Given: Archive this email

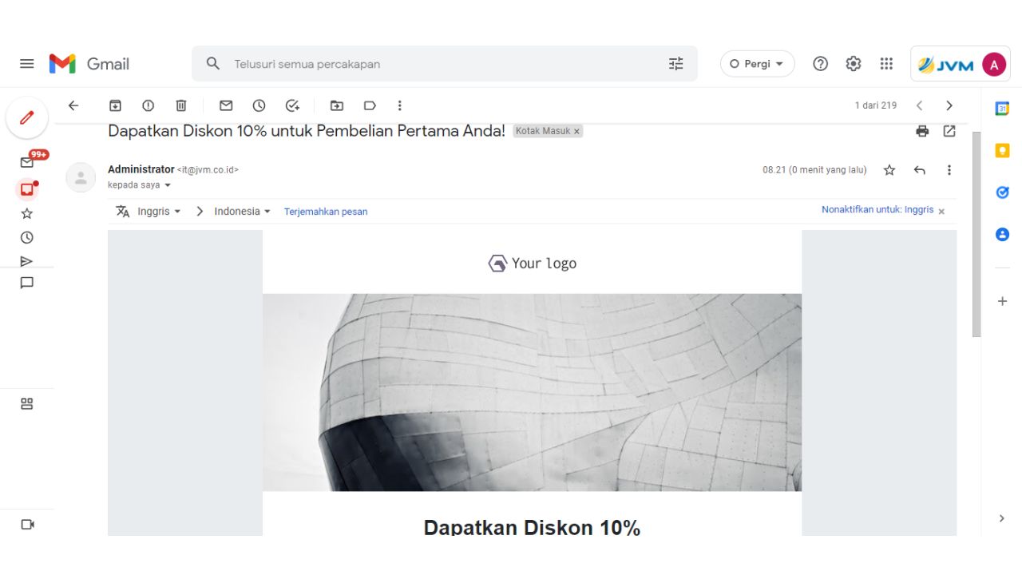Looking at the screenshot, I should (116, 105).
